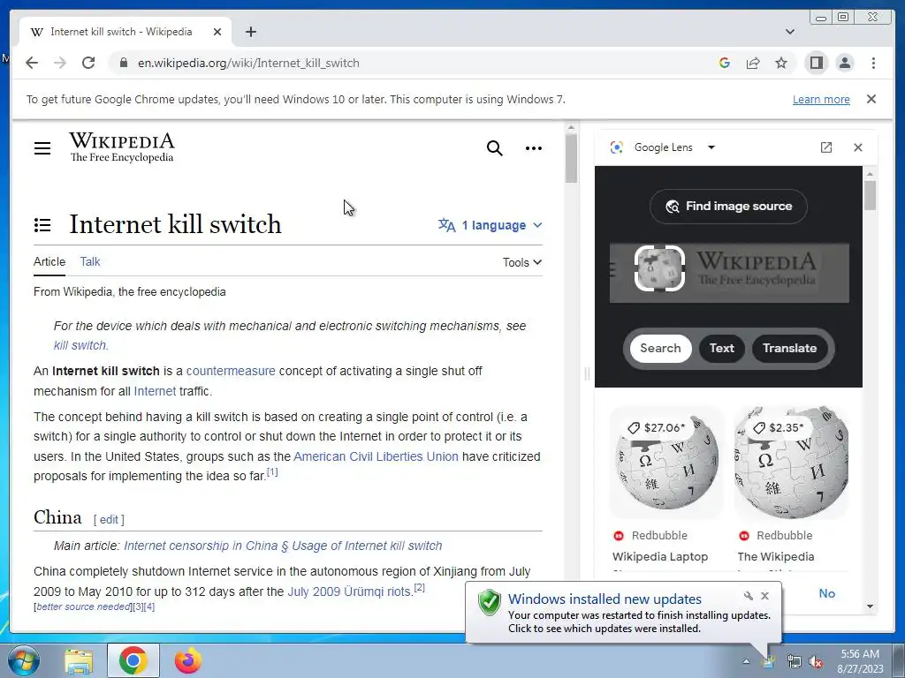
Task: Bookmark this page with the star icon
Action: (781, 63)
